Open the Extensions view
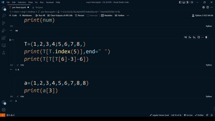Viewport: 215px width, 121px height. point(4,38)
